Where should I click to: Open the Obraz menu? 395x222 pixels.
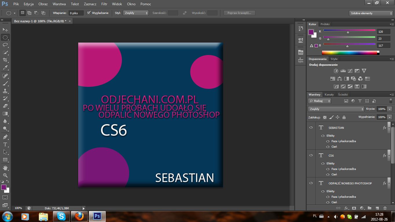point(43,4)
